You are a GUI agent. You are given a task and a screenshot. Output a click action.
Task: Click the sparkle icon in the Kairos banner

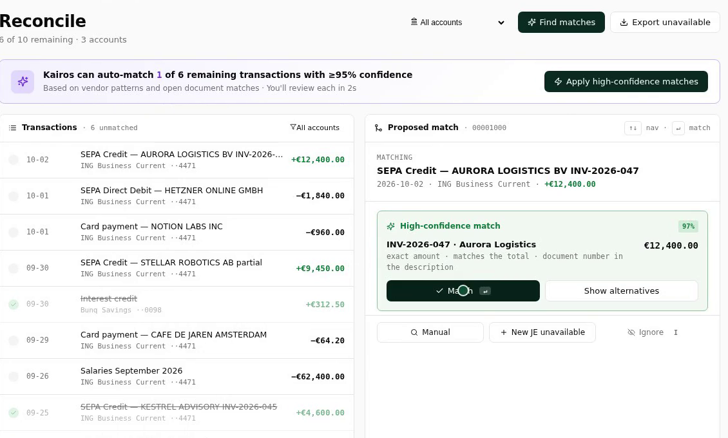[23, 82]
